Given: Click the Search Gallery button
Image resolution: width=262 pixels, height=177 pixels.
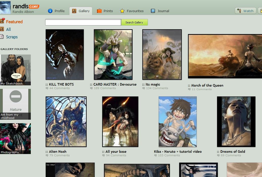Looking at the screenshot, I should coord(134,22).
